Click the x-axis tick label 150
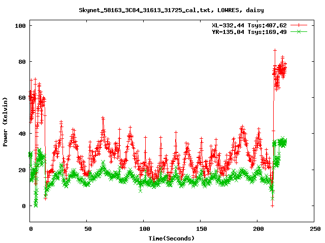325x243 pixels. (x=202, y=229)
